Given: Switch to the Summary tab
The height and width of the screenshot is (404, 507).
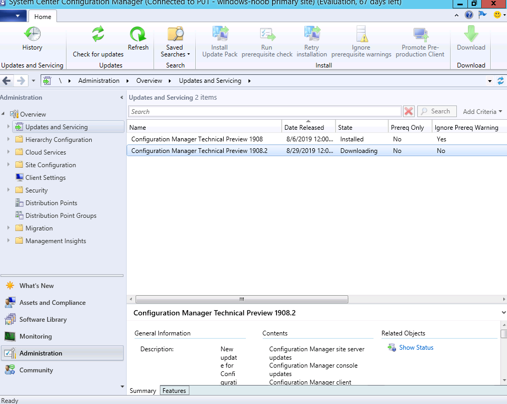Looking at the screenshot, I should (143, 391).
